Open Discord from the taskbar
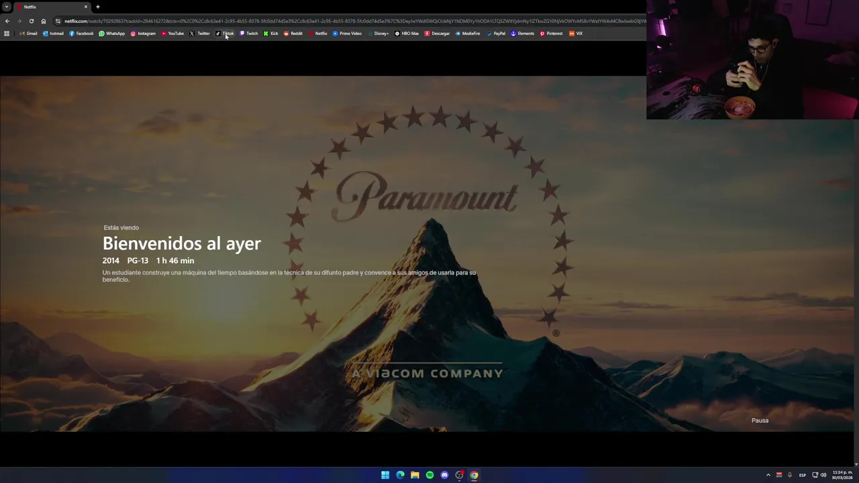This screenshot has width=859, height=483. (x=444, y=475)
